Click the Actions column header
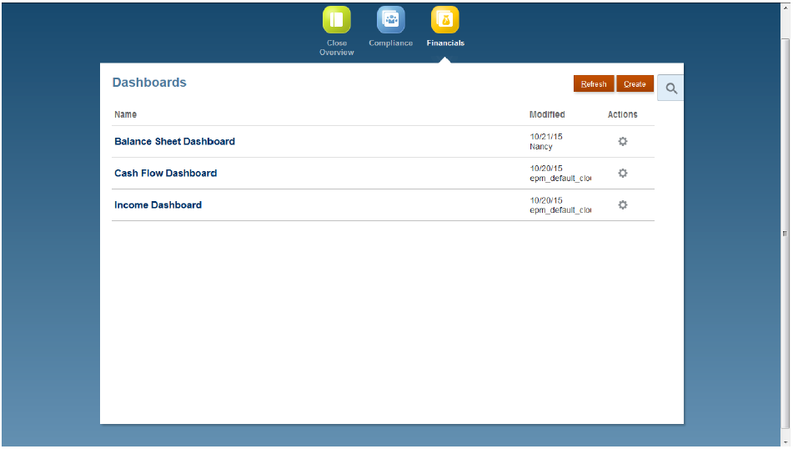Image resolution: width=793 pixels, height=454 pixels. click(623, 114)
